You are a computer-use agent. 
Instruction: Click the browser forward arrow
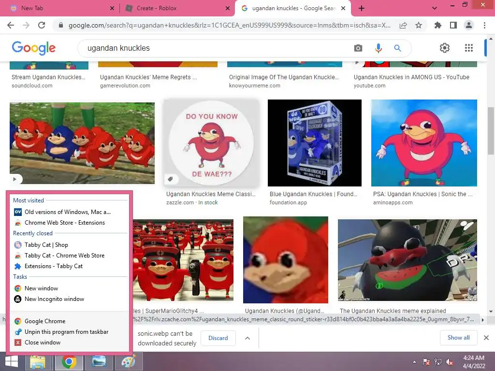(26, 25)
